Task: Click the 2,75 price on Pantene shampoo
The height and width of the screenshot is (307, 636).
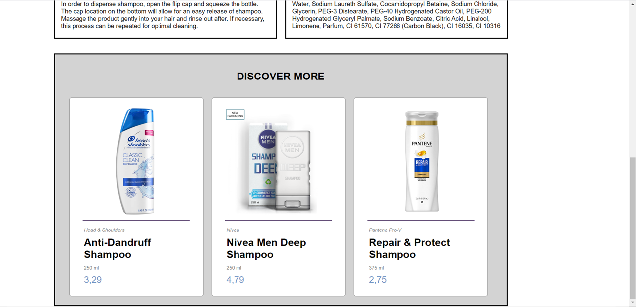Action: [x=378, y=280]
